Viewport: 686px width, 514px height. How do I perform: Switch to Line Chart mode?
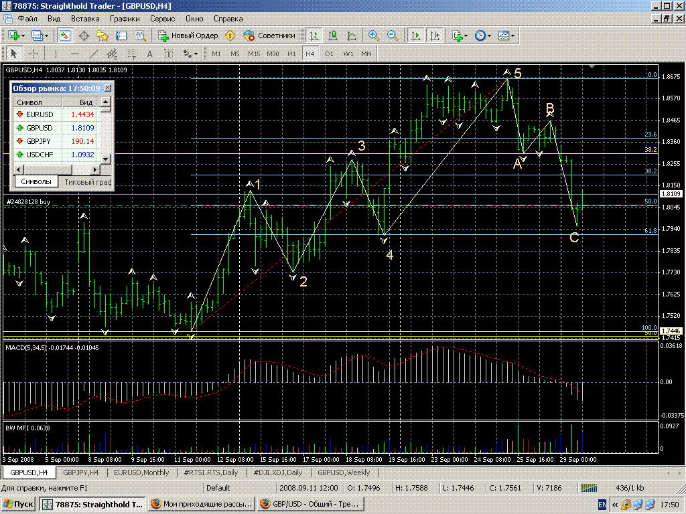pos(352,35)
